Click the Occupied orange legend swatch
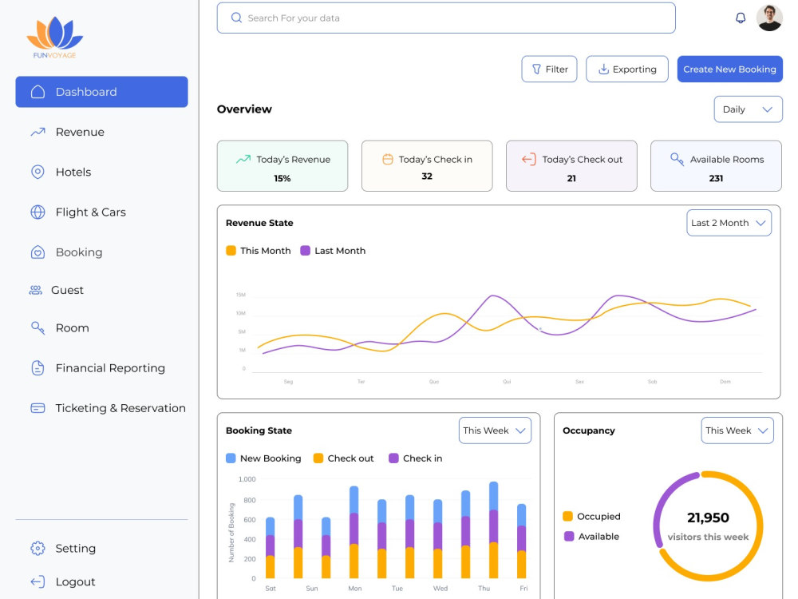 coord(568,516)
